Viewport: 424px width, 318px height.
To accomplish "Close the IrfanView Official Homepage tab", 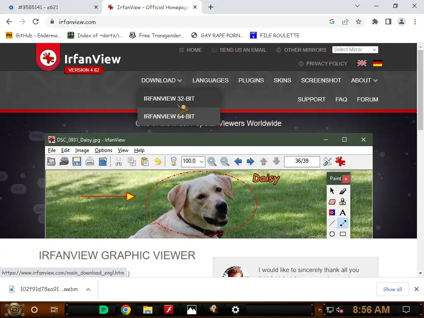I will (195, 7).
